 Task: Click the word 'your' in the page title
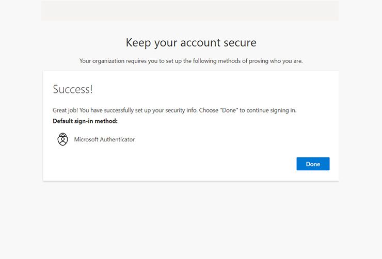(x=166, y=43)
